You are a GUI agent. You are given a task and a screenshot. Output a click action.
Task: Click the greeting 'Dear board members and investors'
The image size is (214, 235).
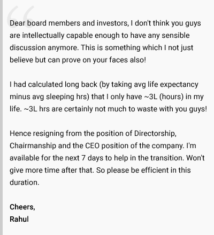click(x=69, y=23)
